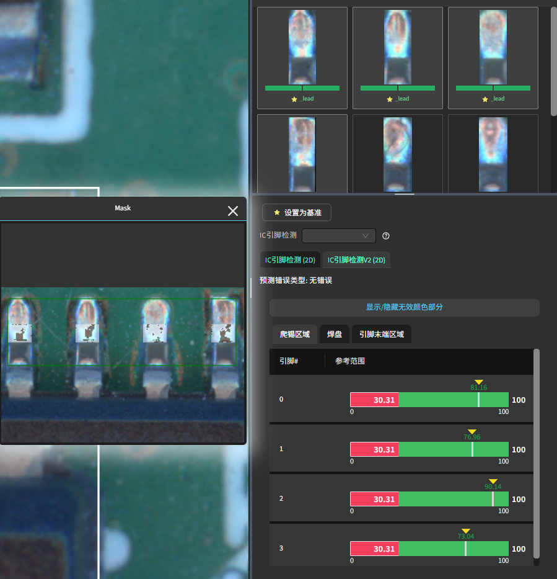Open the IC引脚检测 dropdown
Viewport: 557px width, 579px height.
[339, 236]
